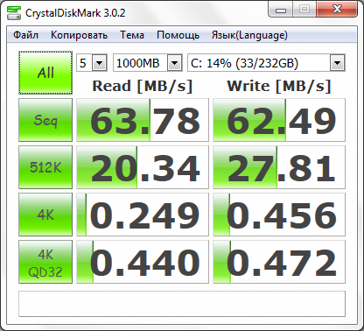Start the 4K QD32 test
Image resolution: width=364 pixels, height=331 pixels.
click(45, 262)
